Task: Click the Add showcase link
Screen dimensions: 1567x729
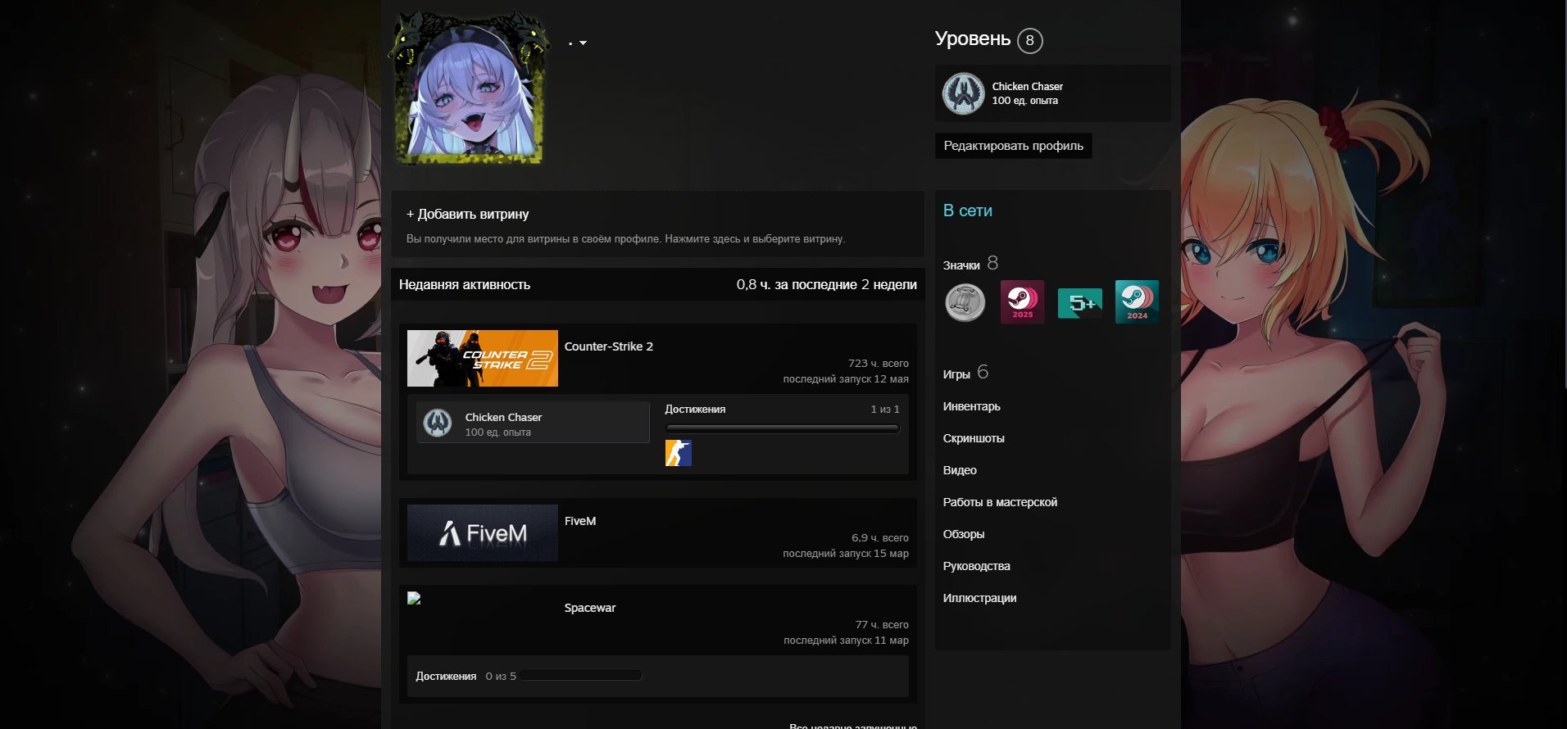Action: pyautogui.click(x=468, y=214)
